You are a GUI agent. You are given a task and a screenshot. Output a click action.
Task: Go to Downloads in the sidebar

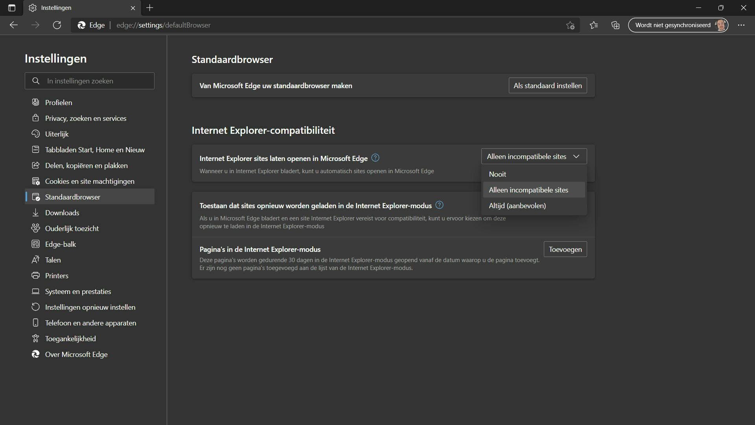(x=62, y=213)
